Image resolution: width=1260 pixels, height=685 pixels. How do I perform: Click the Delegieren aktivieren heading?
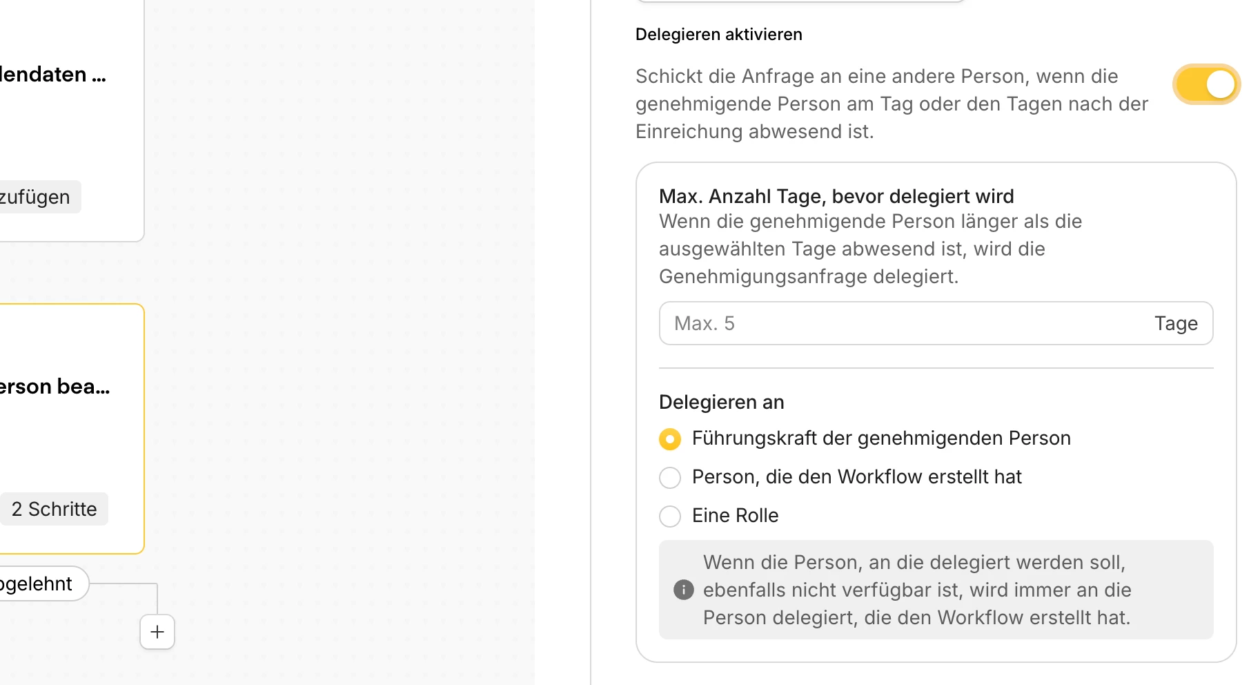(718, 35)
